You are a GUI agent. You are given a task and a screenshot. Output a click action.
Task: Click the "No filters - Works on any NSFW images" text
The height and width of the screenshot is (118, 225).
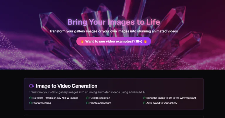pos(55,98)
